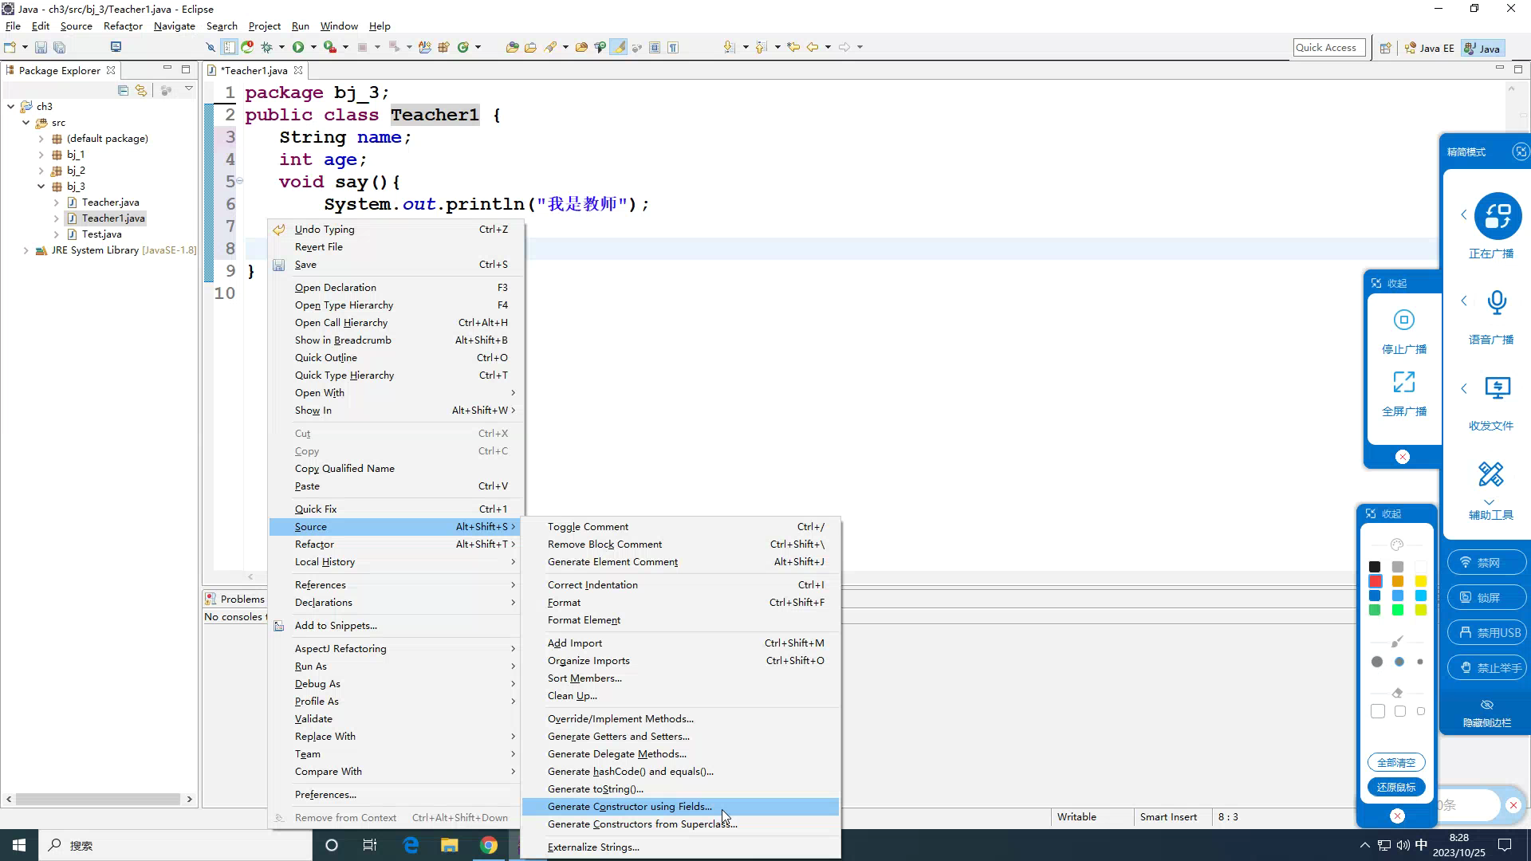Viewport: 1531px width, 861px height.
Task: Open the send/receive files tool
Action: [x=1497, y=388]
